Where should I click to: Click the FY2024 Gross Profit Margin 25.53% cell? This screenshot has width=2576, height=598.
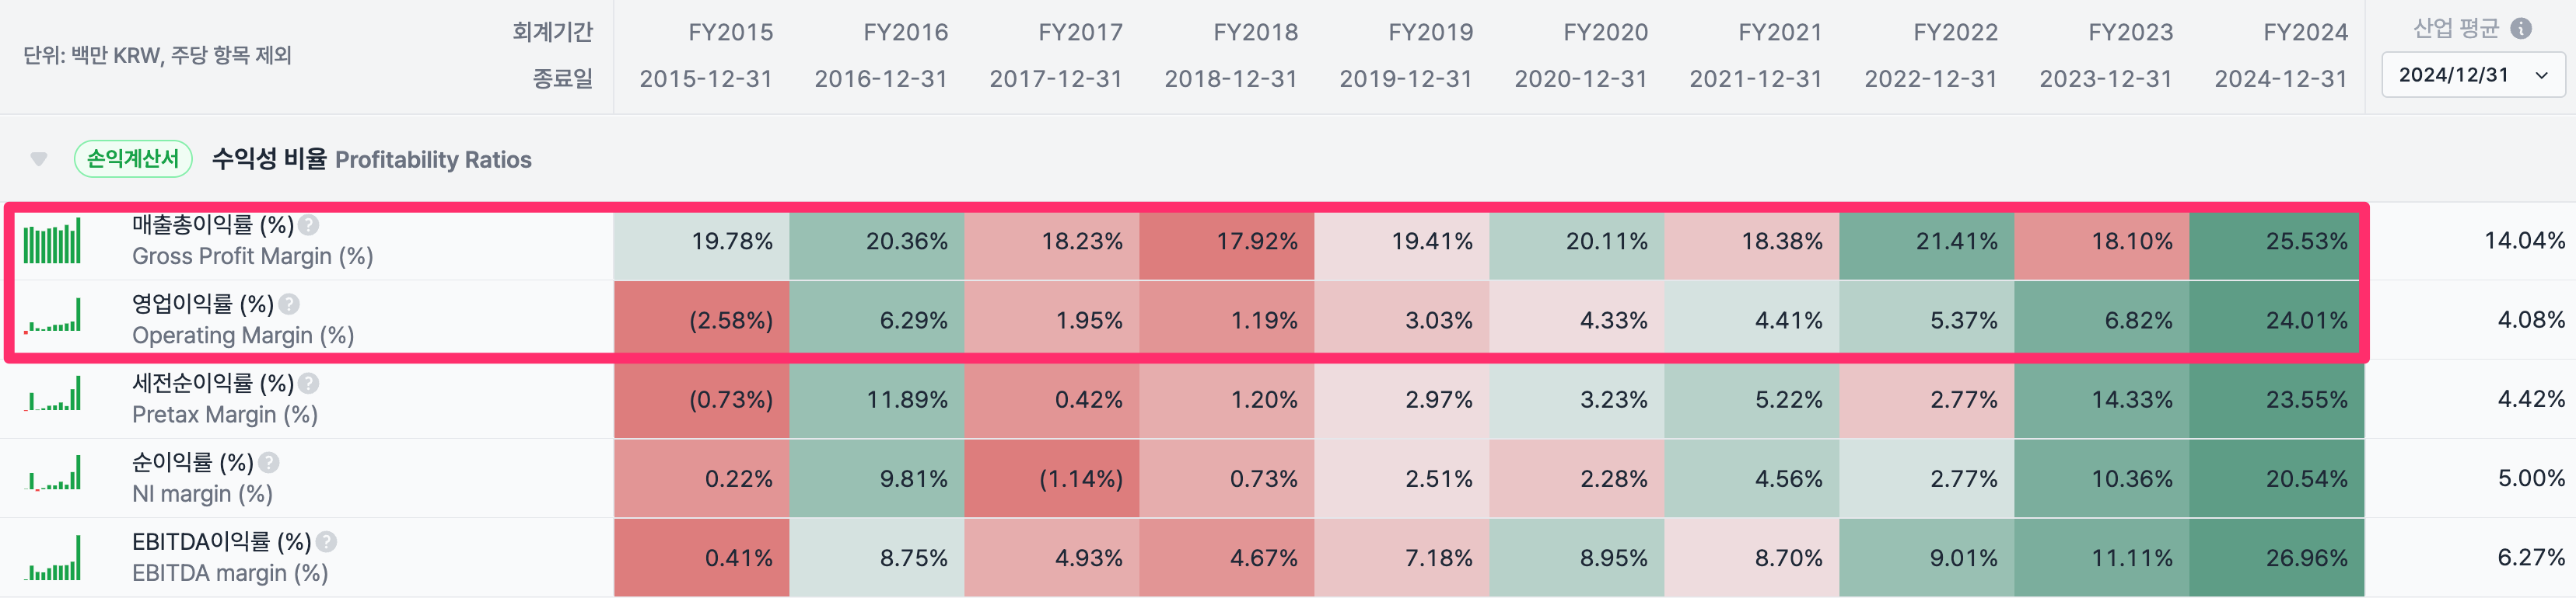point(2276,242)
